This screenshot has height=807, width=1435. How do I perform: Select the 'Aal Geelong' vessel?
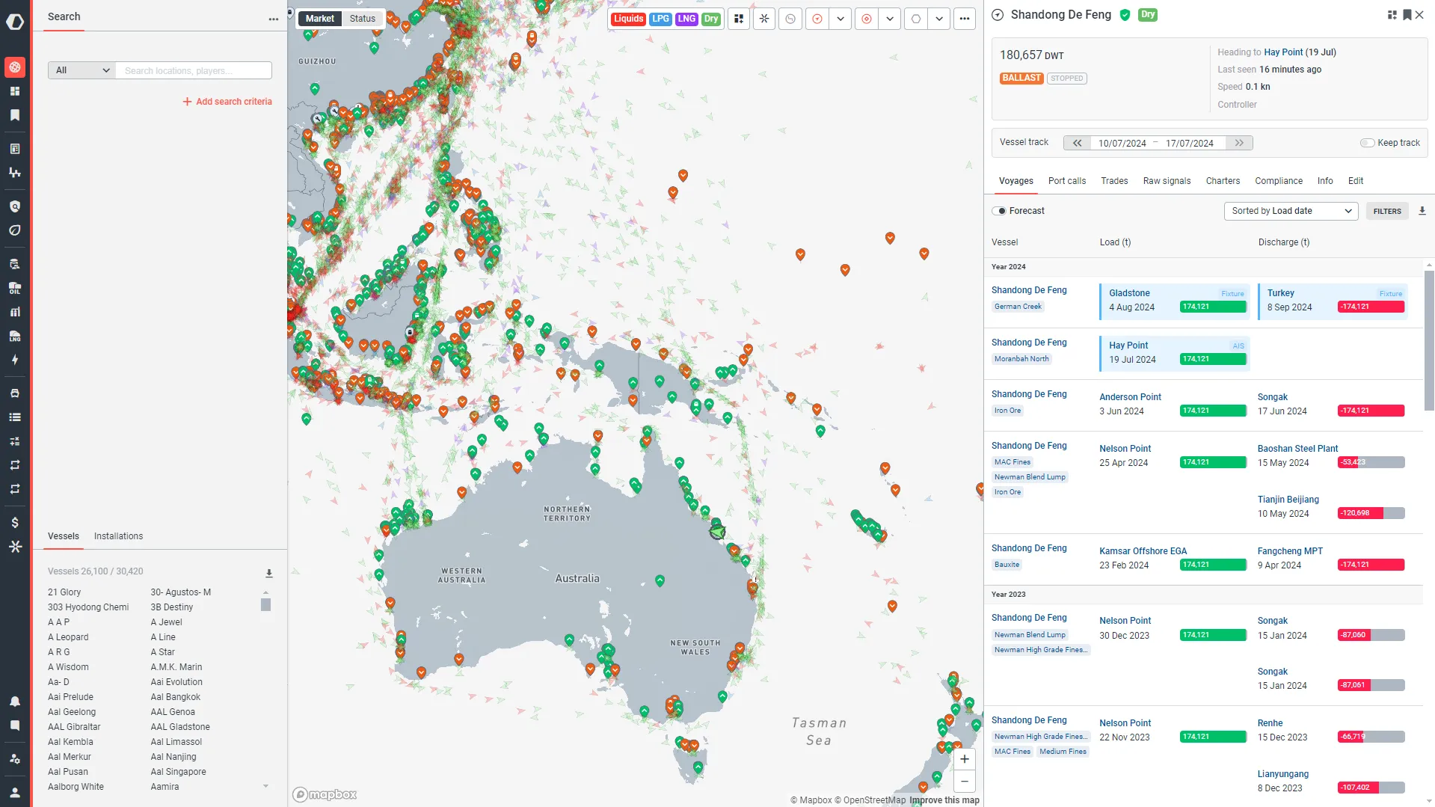pos(72,712)
